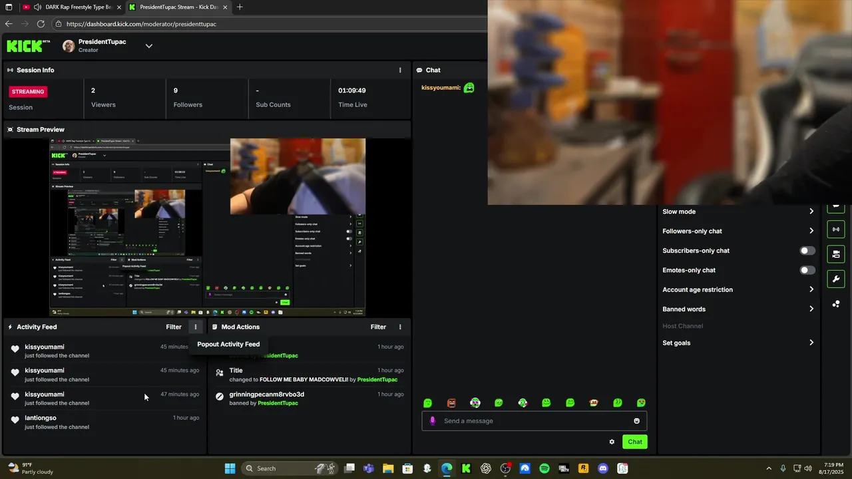Click grinningpecanm8rvbo3d username in Mod Actions
Image resolution: width=852 pixels, height=479 pixels.
click(x=266, y=395)
